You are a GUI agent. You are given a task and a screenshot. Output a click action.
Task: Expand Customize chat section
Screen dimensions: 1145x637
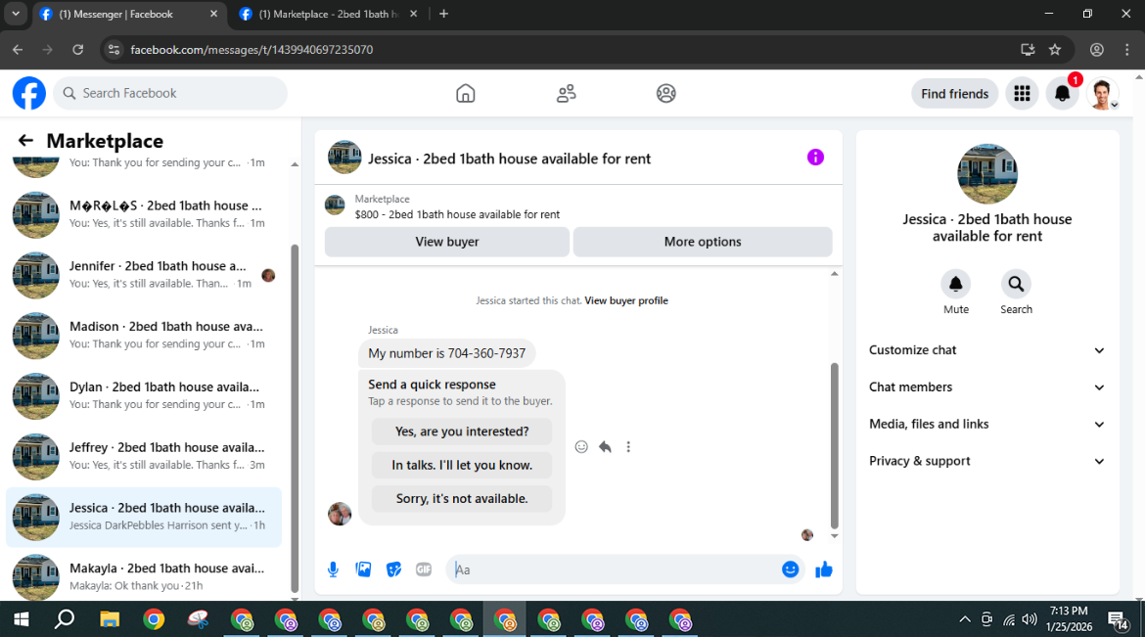pyautogui.click(x=987, y=350)
